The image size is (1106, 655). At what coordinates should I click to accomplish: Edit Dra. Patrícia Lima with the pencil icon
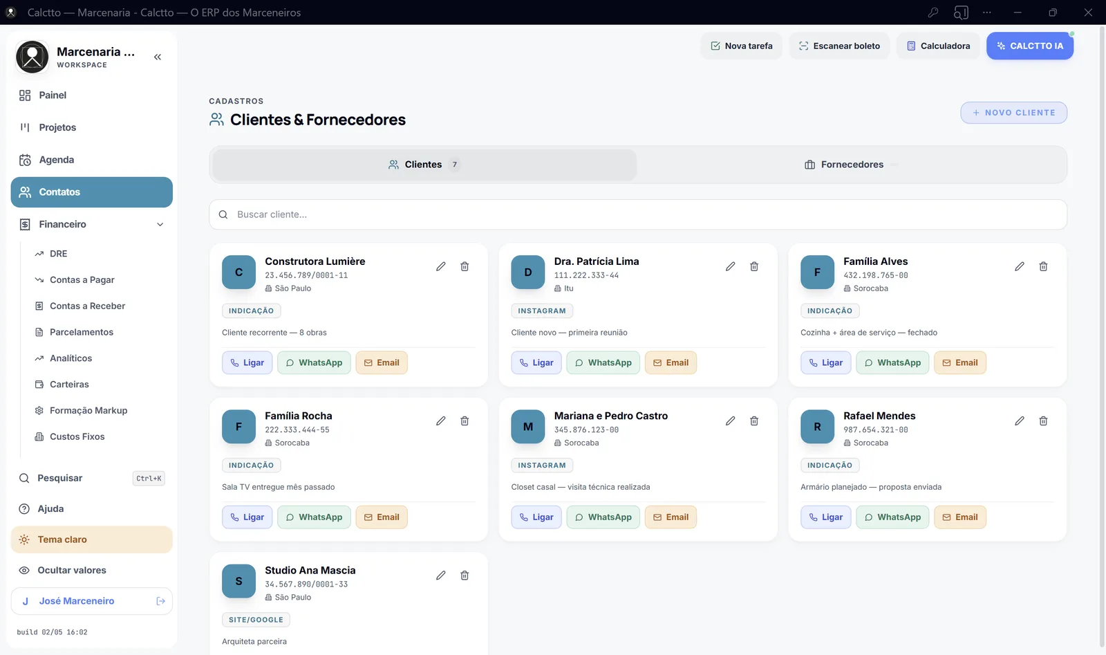(x=730, y=266)
